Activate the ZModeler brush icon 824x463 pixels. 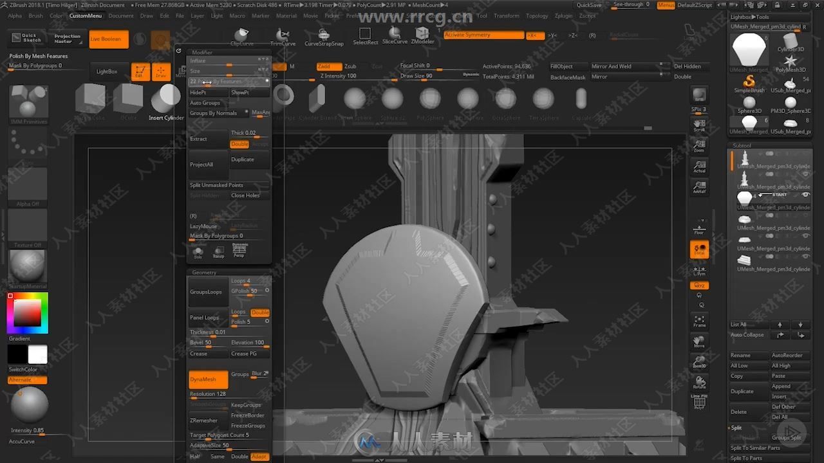422,35
